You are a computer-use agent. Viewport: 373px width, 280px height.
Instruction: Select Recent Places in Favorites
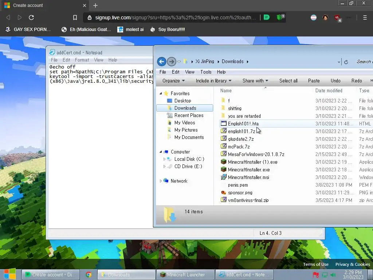pos(189,115)
